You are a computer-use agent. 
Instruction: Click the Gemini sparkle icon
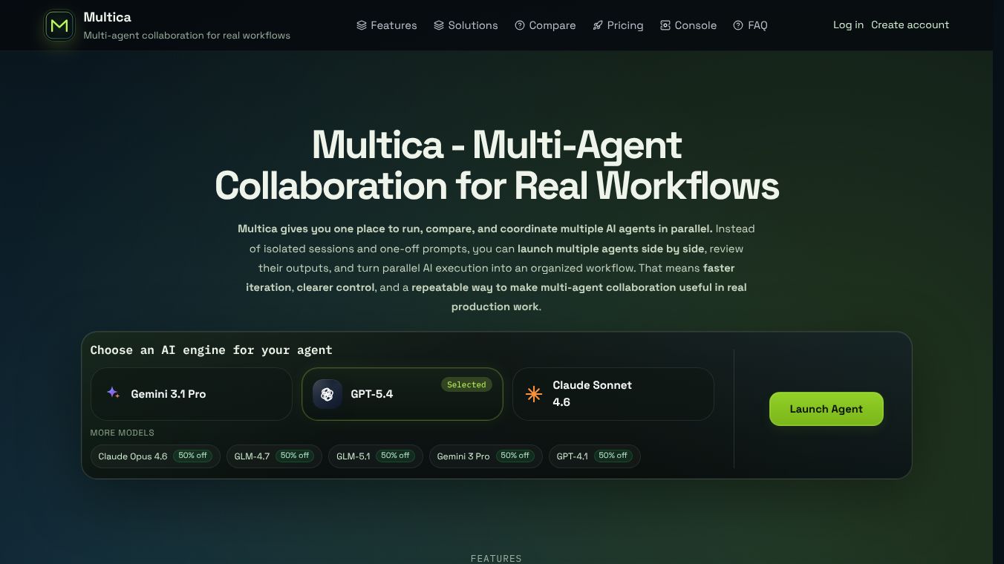(x=113, y=393)
